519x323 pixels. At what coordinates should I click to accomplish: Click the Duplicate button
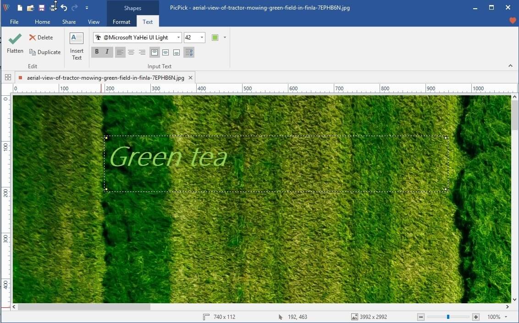tap(45, 52)
